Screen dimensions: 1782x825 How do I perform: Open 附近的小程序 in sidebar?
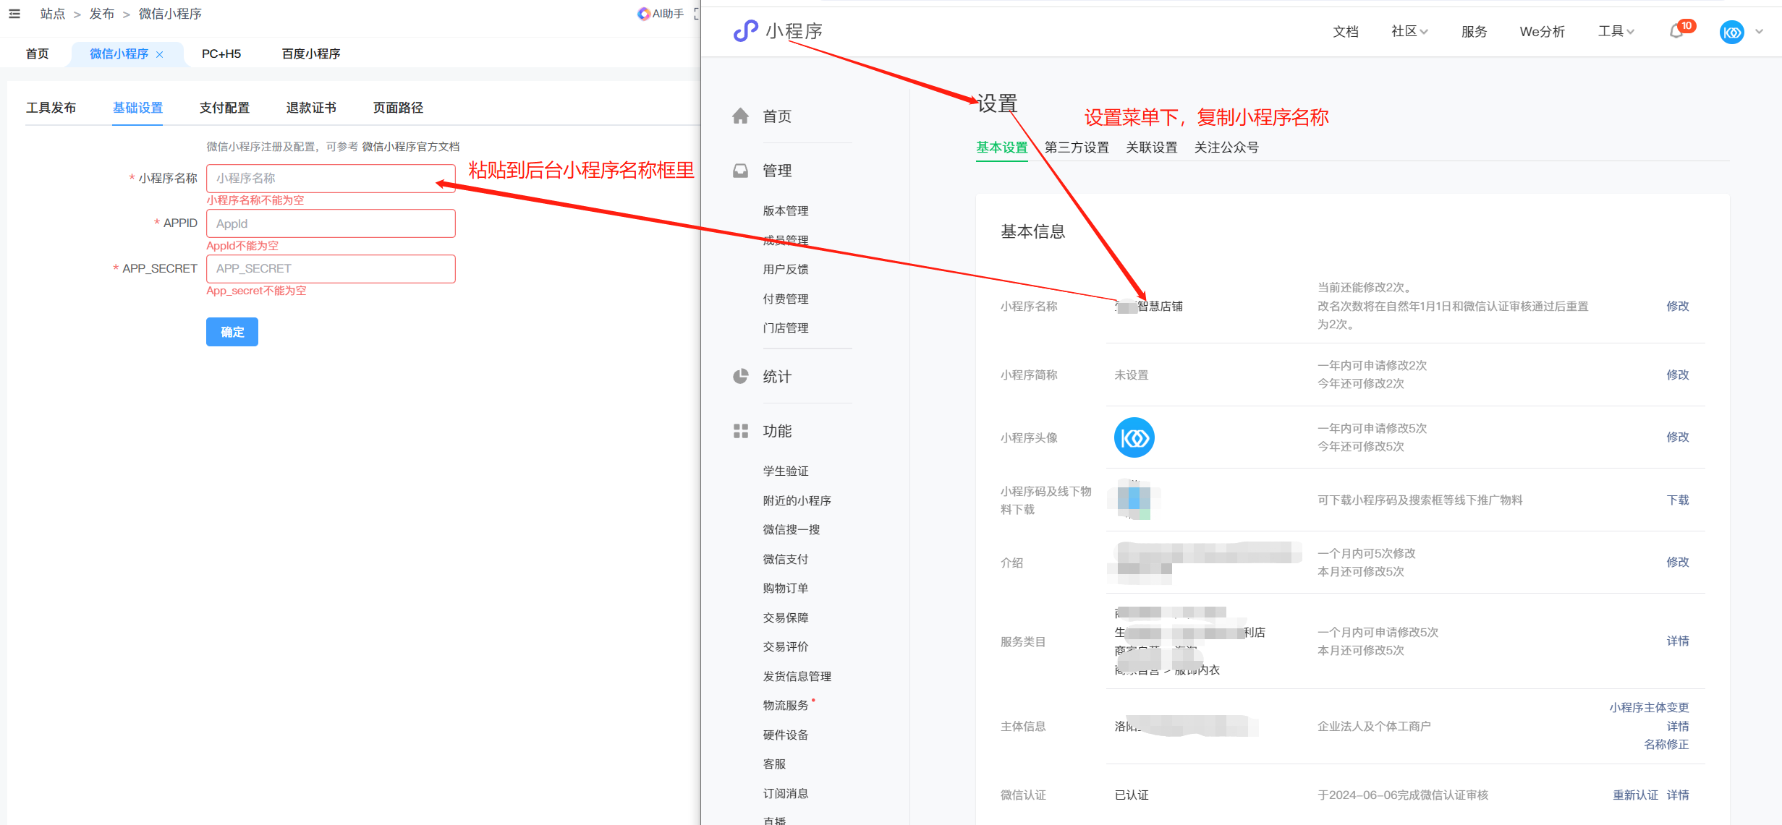click(797, 500)
